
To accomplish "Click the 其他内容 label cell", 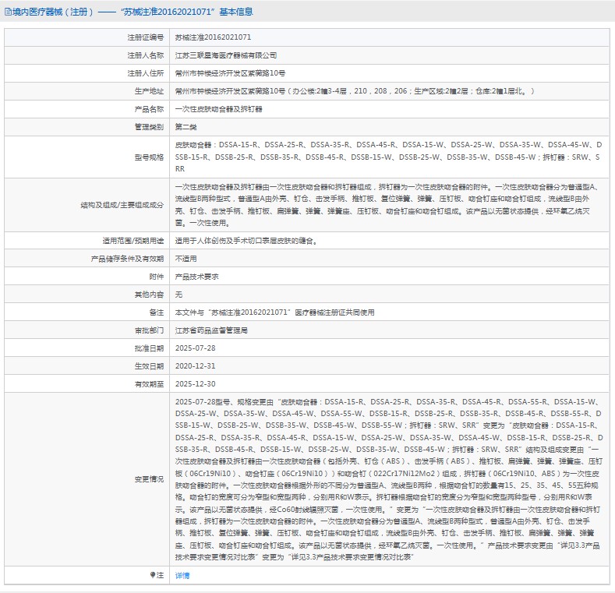I will pyautogui.click(x=87, y=295).
